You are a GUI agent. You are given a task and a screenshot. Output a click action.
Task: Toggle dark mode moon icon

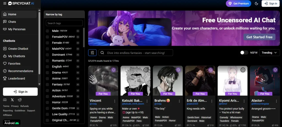(256, 3)
